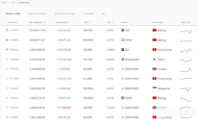Sort by Total P&L(USD) column arrows
Screen dimensions: 198x121
(71, 23)
